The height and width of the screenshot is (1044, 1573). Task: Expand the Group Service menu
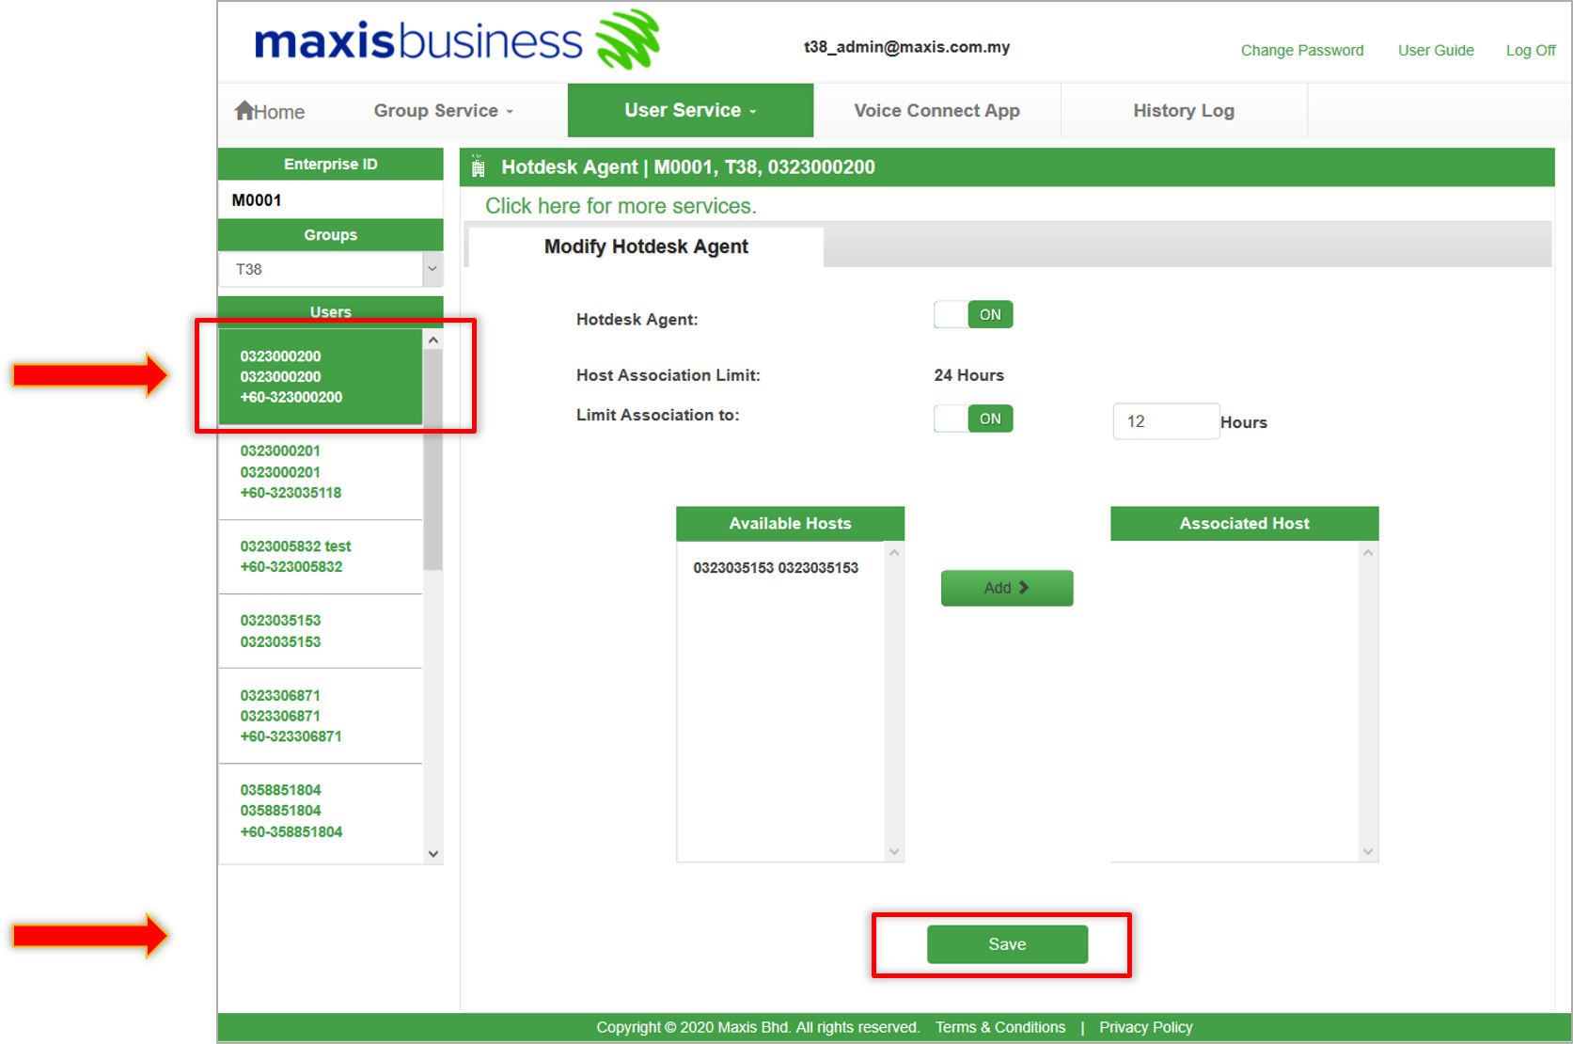pos(442,110)
